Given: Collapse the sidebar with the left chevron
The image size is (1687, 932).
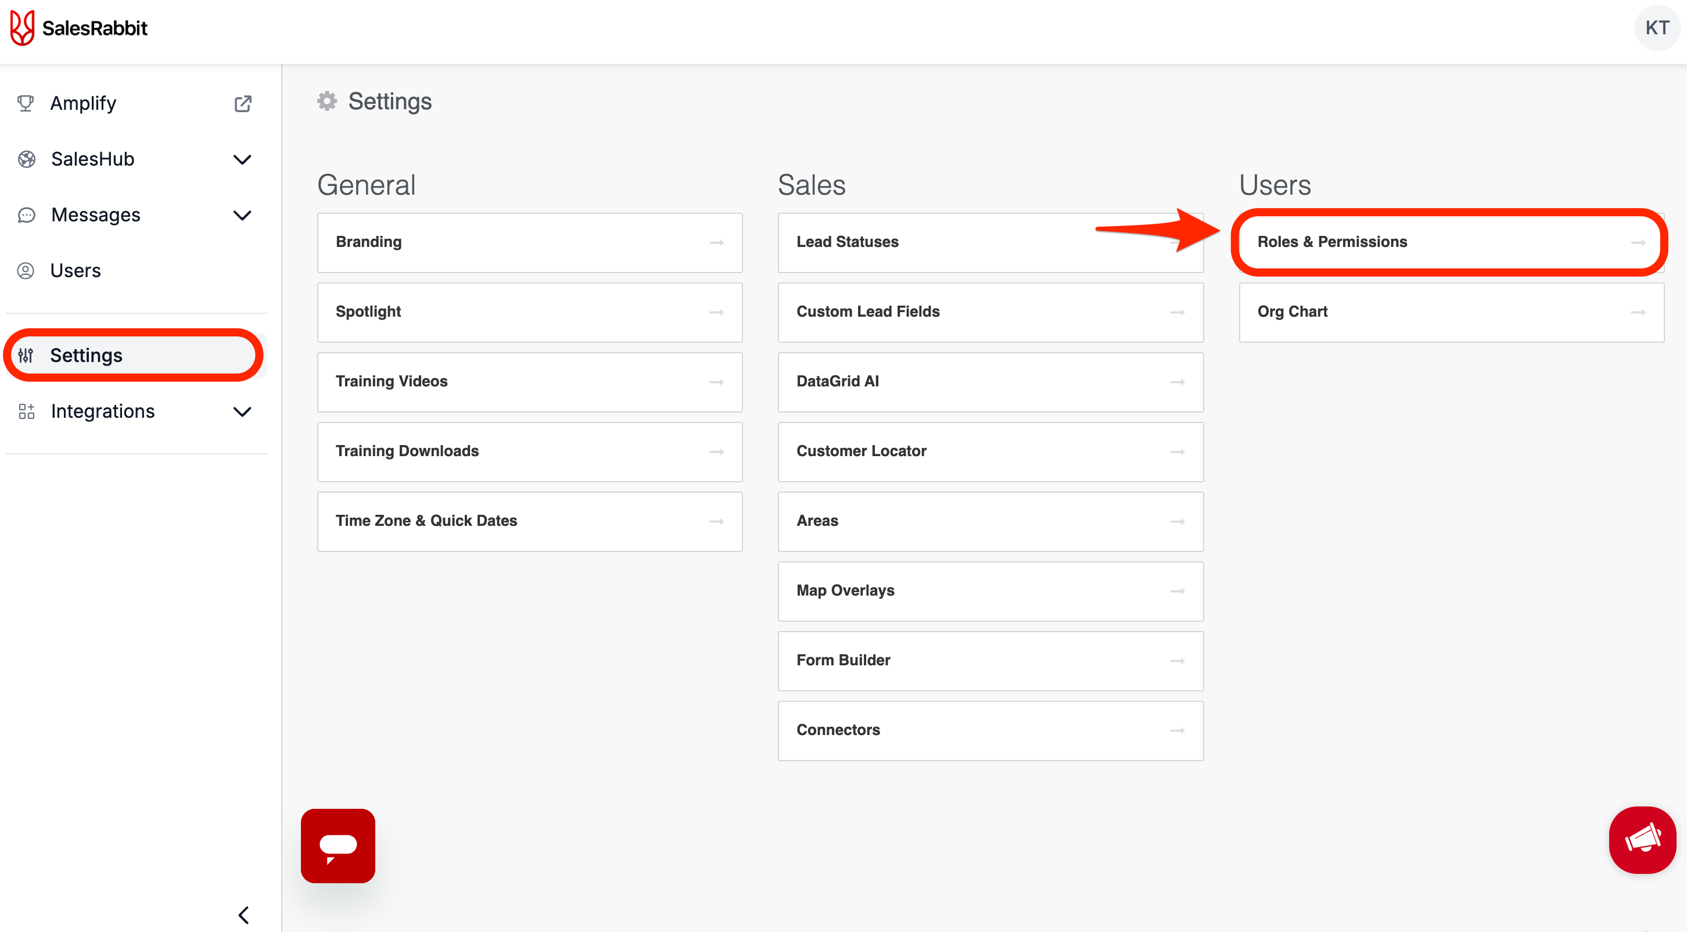Looking at the screenshot, I should point(243,915).
